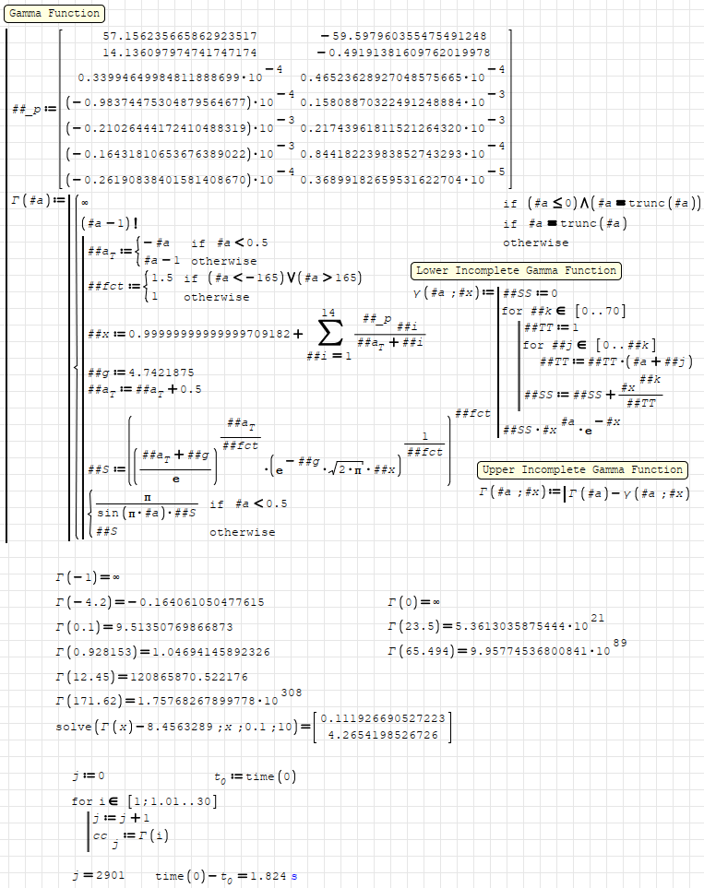Click the Γ(0.1) result expression
The width and height of the screenshot is (704, 888).
coord(144,627)
